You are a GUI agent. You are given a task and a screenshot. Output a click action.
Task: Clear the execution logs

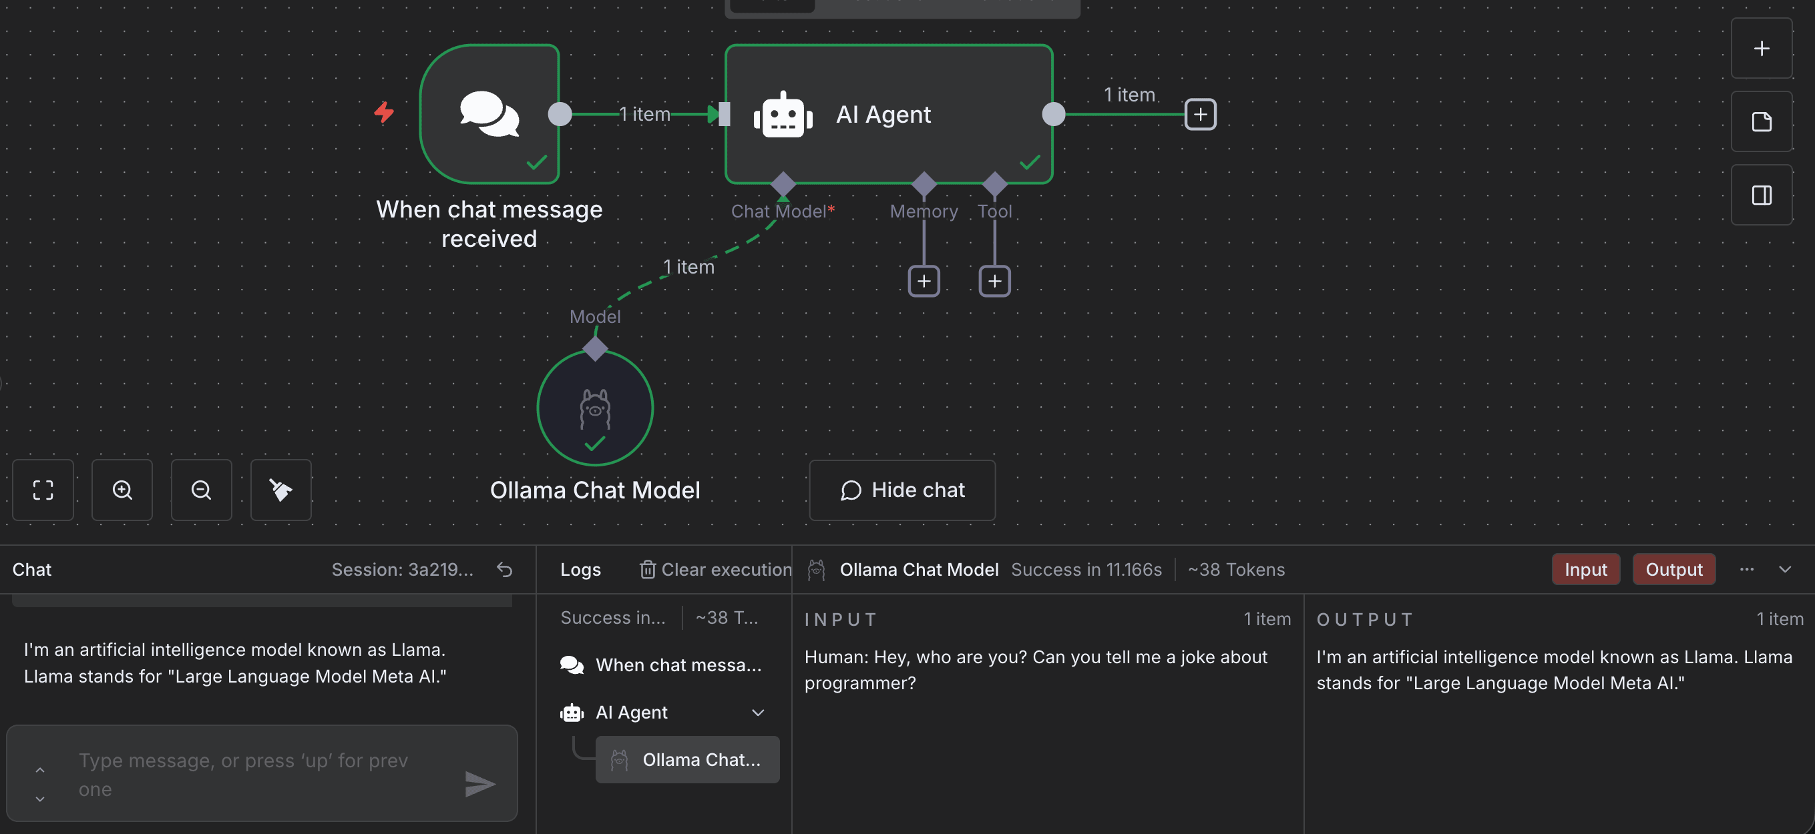point(715,569)
